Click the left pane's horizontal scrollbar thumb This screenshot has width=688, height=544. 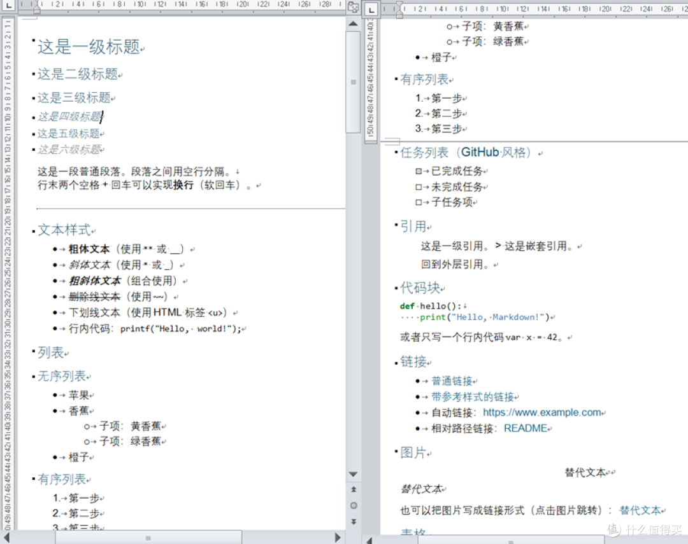(148, 538)
